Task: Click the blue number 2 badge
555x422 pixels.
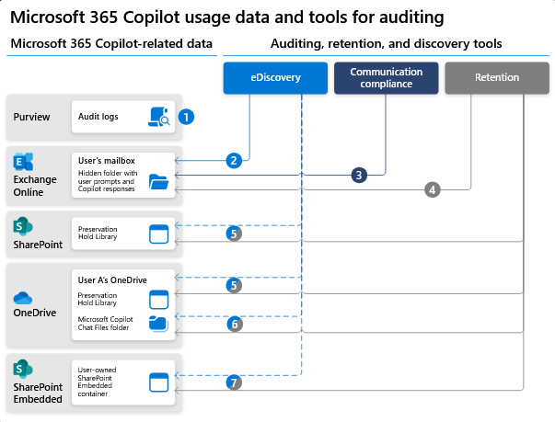Action: [x=235, y=161]
